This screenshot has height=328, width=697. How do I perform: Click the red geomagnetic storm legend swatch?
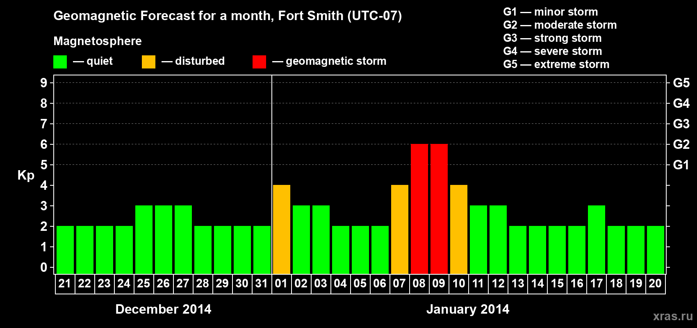[259, 62]
